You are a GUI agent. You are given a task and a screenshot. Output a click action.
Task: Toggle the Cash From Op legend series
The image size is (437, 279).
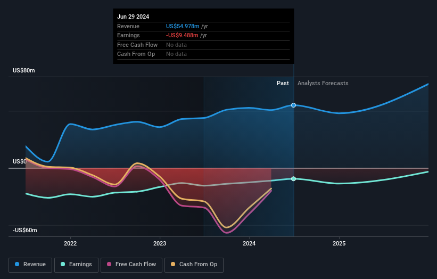[x=194, y=265]
